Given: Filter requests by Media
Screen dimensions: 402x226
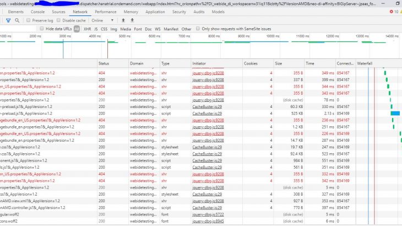Looking at the screenshot, I should pyautogui.click(x=126, y=29).
